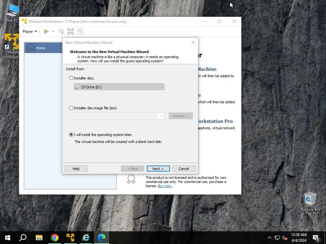This screenshot has height=244, width=326.
Task: Select the Installer disc radio button
Action: click(71, 78)
